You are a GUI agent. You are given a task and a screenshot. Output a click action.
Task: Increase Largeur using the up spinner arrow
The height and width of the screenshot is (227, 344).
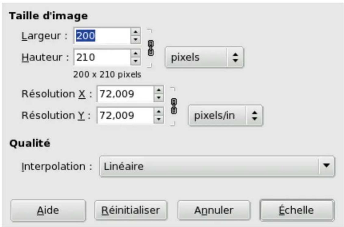tap(135, 32)
